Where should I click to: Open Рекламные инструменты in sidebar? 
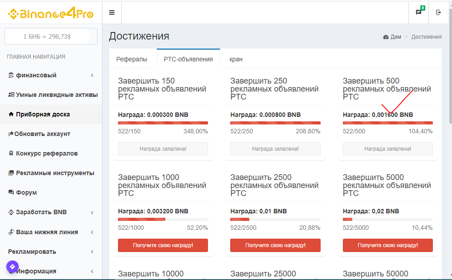click(55, 173)
